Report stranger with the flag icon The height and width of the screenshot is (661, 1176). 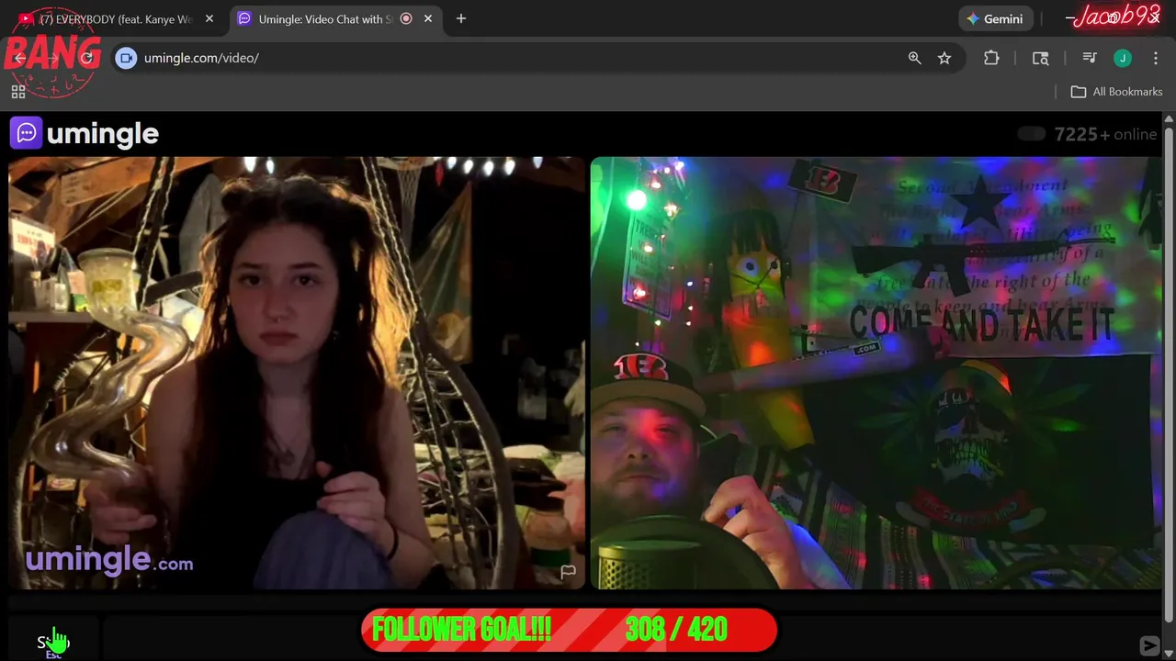pos(569,572)
